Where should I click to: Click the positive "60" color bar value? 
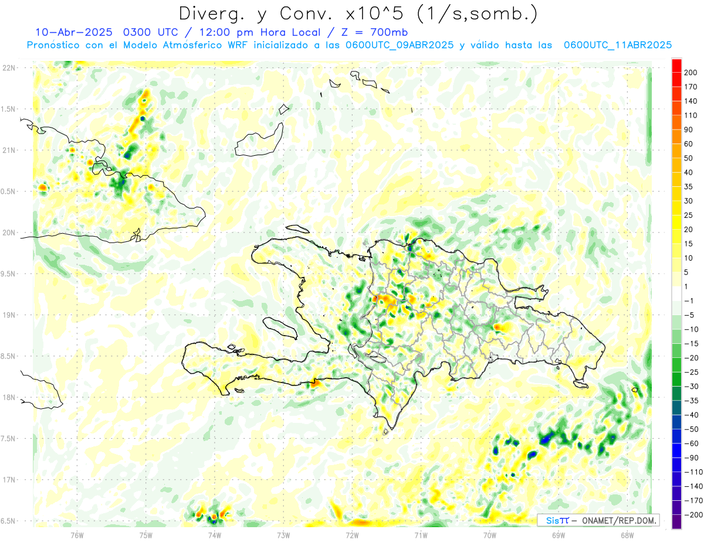[689, 144]
